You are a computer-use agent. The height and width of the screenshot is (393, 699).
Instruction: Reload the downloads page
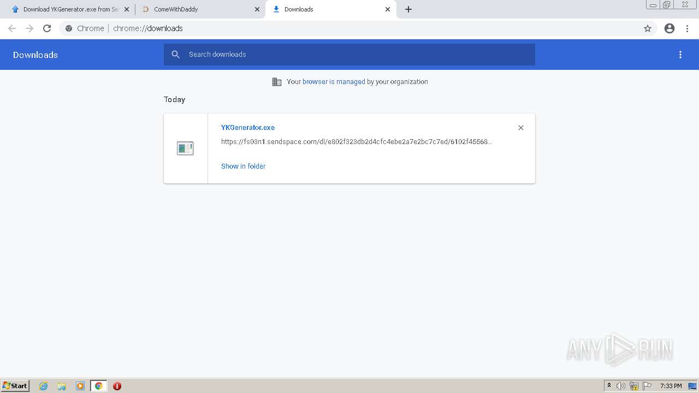(47, 28)
